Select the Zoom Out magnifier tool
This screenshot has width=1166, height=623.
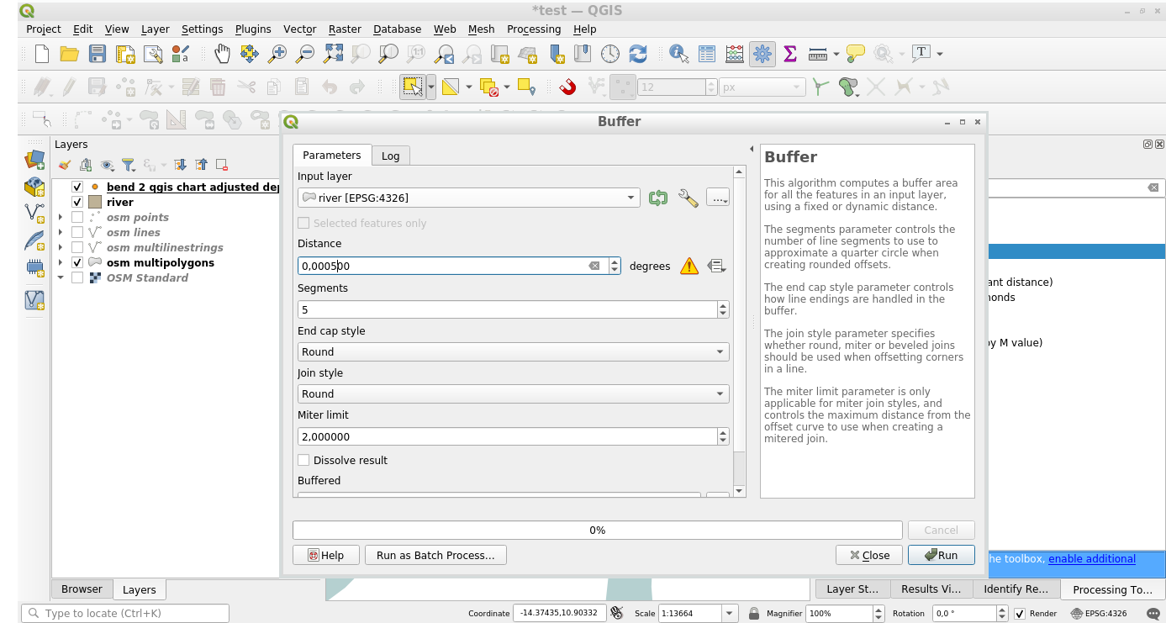305,54
